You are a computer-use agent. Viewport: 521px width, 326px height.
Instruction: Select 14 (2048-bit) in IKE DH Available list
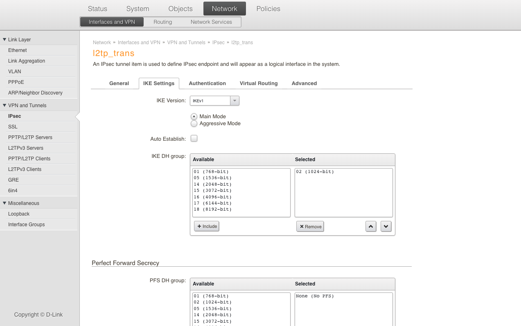[212, 184]
